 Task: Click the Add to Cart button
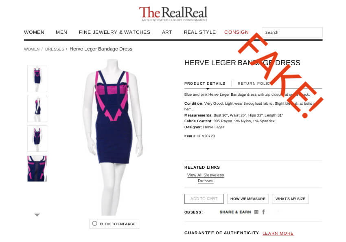click(x=204, y=199)
